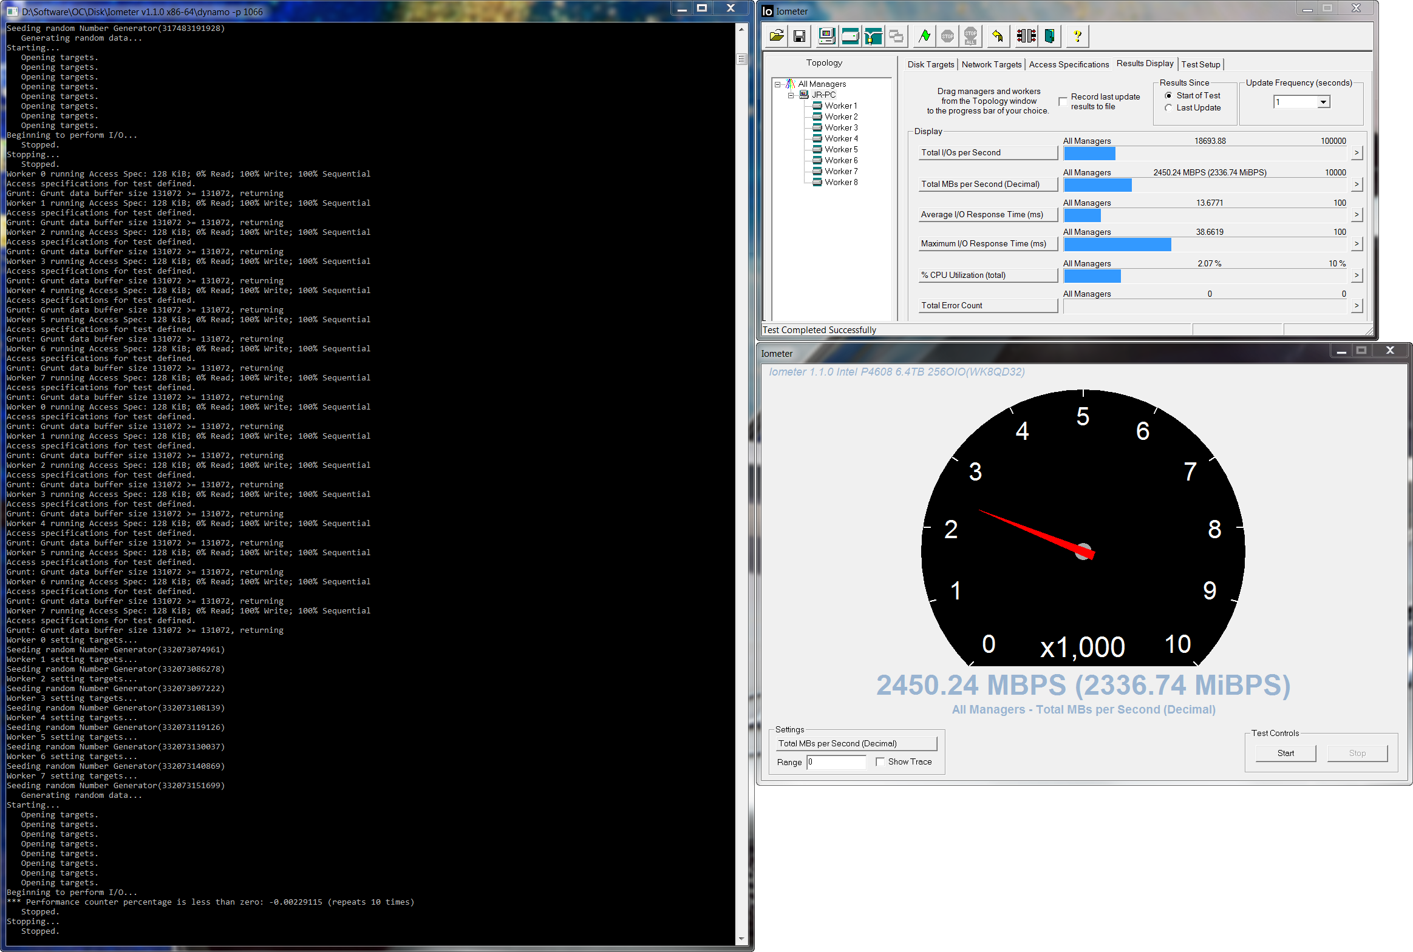Click console scrollbar up arrow

coord(741,29)
